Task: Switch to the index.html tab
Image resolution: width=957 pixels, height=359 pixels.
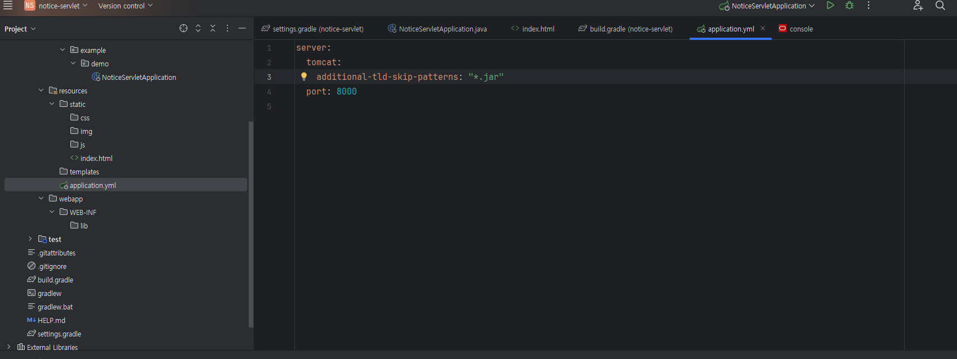Action: [533, 29]
